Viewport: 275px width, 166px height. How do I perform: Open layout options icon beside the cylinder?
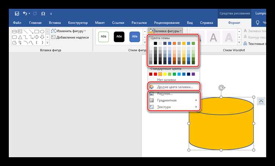tap(261, 101)
